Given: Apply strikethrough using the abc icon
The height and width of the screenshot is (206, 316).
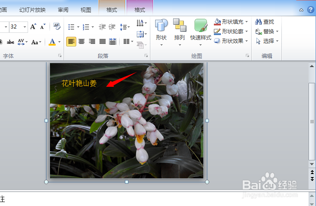Looking at the screenshot, I should click(x=10, y=42).
